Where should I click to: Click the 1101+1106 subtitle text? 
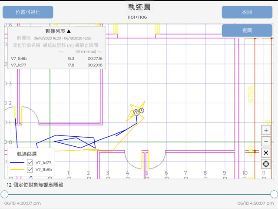click(x=137, y=17)
